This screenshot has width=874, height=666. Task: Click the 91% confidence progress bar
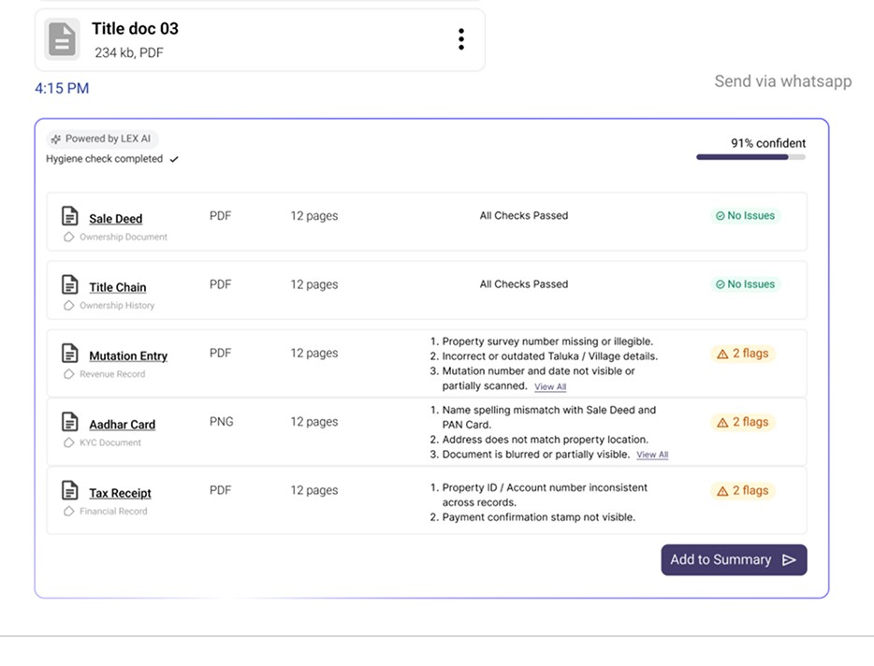[750, 157]
